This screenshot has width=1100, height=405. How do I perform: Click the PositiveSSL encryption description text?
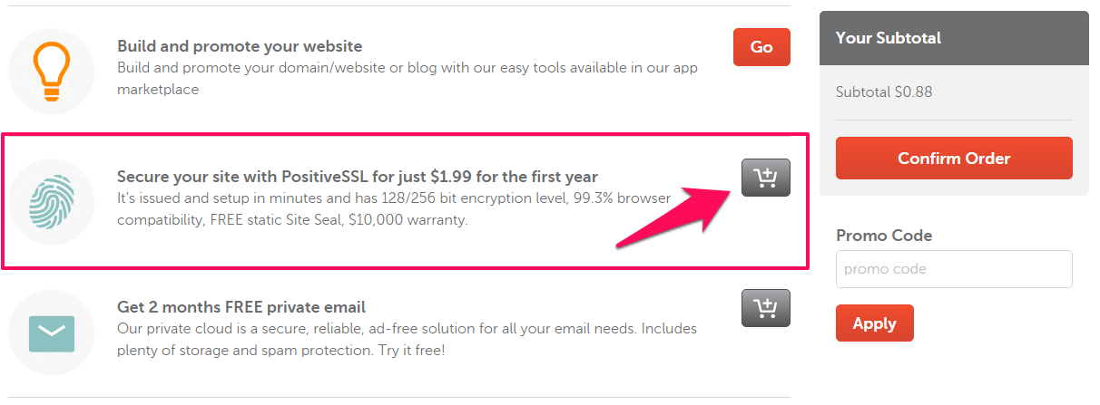coord(394,209)
